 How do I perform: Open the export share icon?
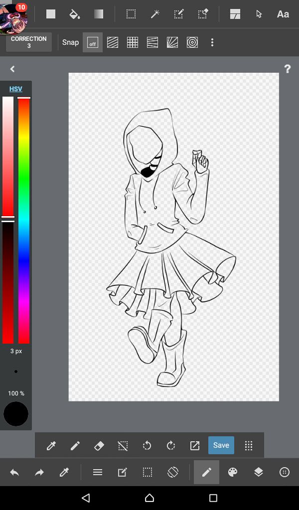194,445
